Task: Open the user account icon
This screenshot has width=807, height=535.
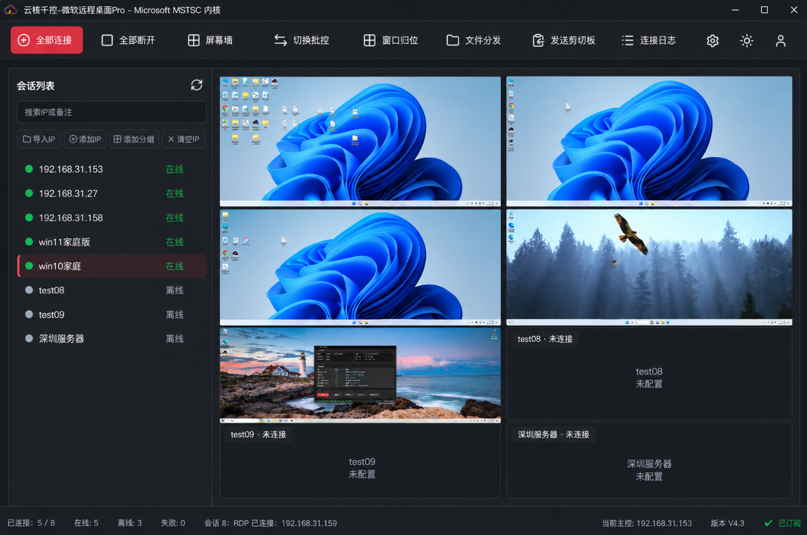Action: click(x=781, y=40)
